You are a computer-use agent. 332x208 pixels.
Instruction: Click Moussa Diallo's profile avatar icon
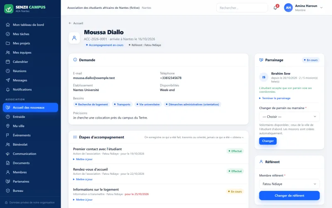74,38
